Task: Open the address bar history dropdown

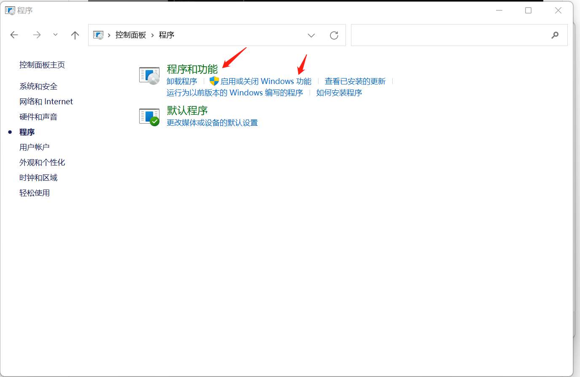Action: coord(311,35)
